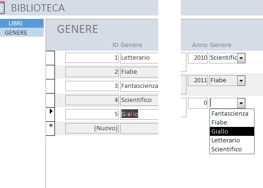
Task: Expand the Scientifico genre dropdown for 2010
Action: click(241, 58)
